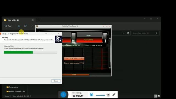Screen dimensions: 176x99
Task: Switch Explorer to large icons view
Action: point(159,96)
